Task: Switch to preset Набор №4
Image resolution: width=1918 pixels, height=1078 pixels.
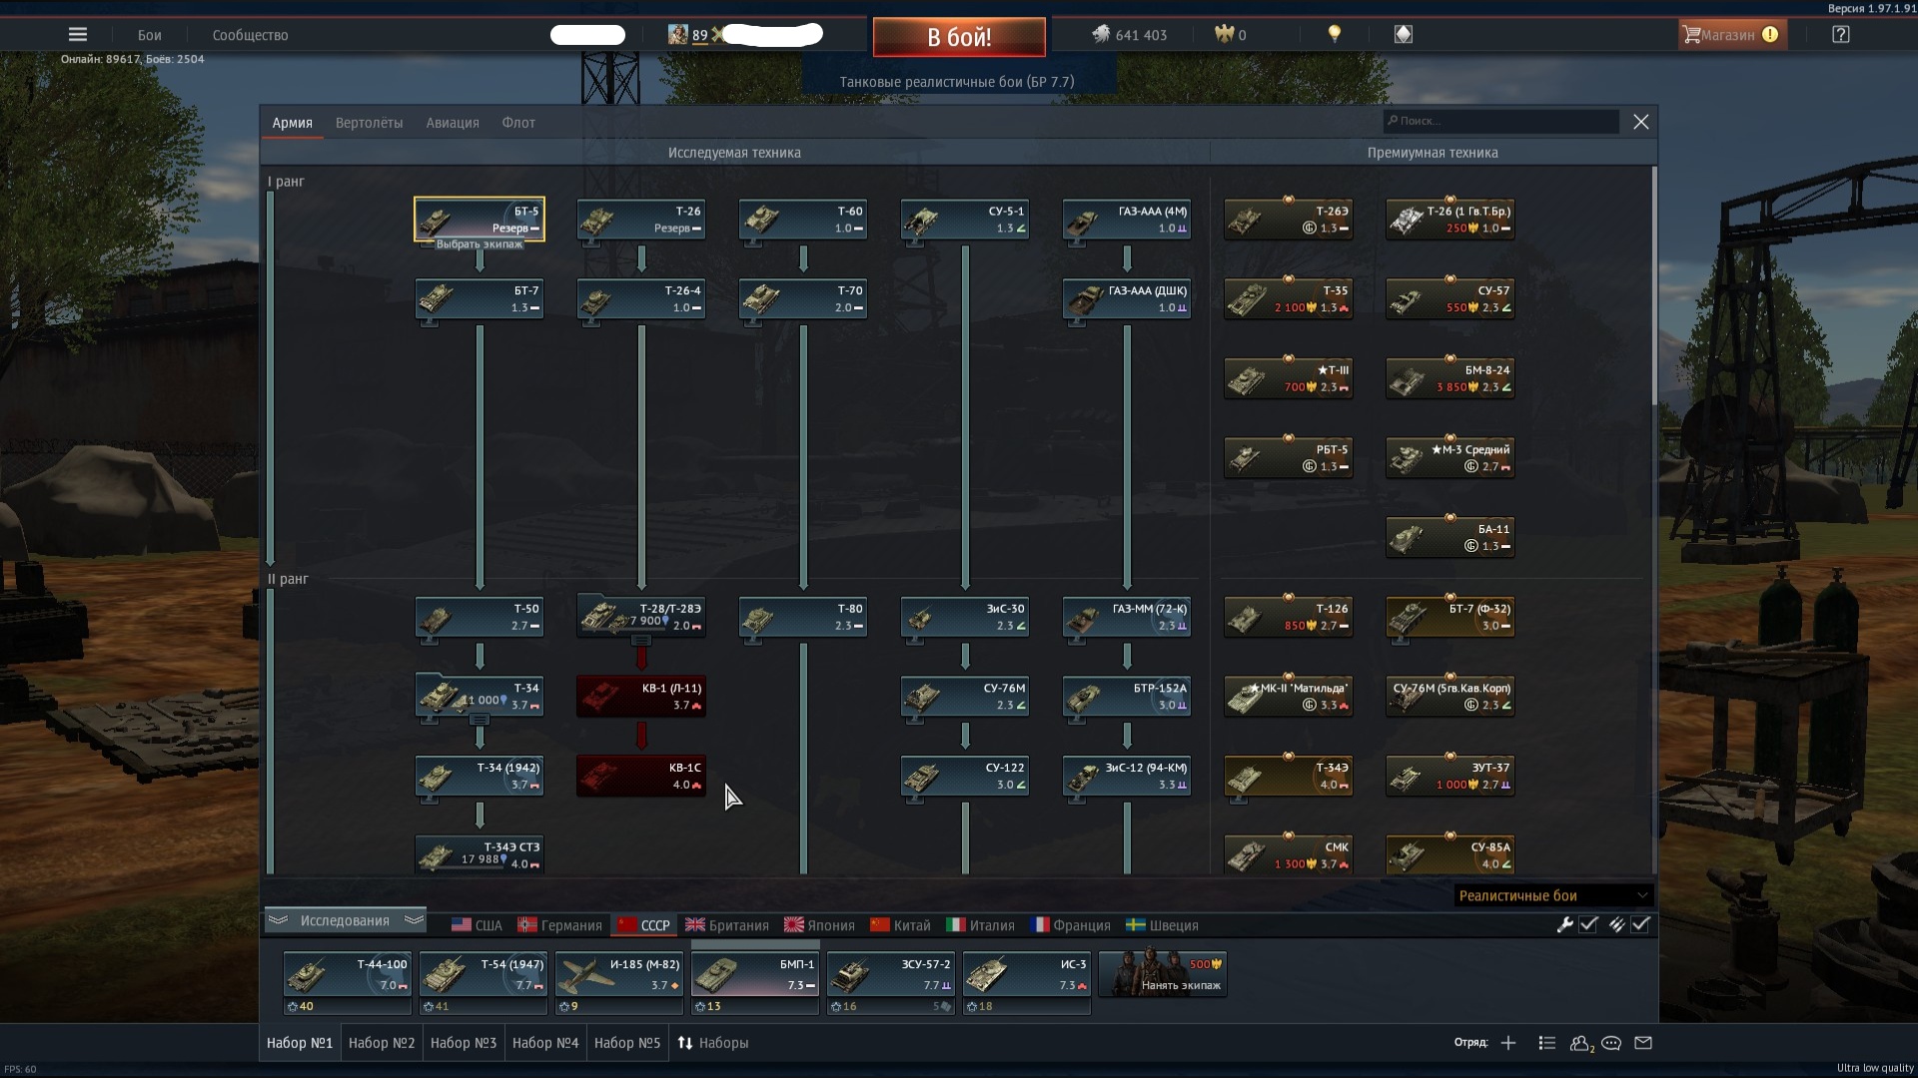Action: coord(545,1043)
